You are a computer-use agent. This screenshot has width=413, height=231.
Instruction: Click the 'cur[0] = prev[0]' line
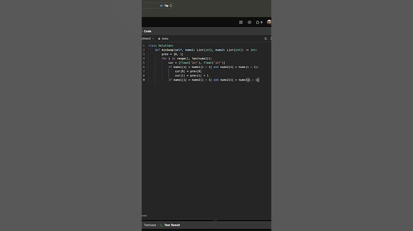188,71
